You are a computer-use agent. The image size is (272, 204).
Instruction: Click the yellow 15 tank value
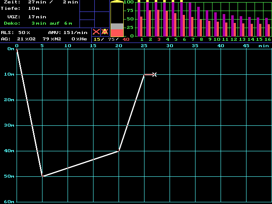pyautogui.click(x=96, y=39)
